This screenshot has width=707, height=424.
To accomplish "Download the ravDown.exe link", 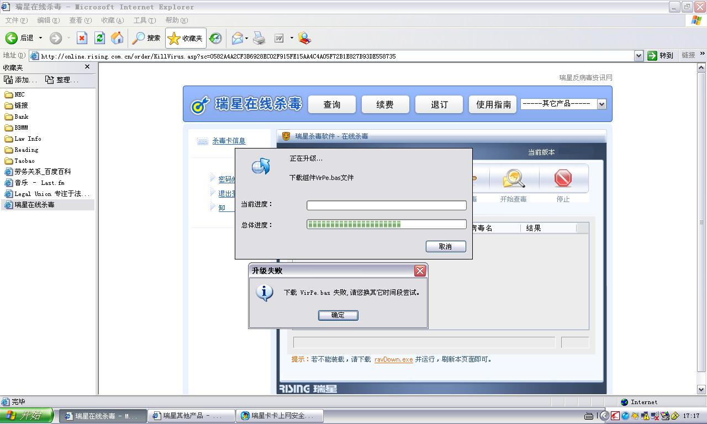I will pos(393,359).
